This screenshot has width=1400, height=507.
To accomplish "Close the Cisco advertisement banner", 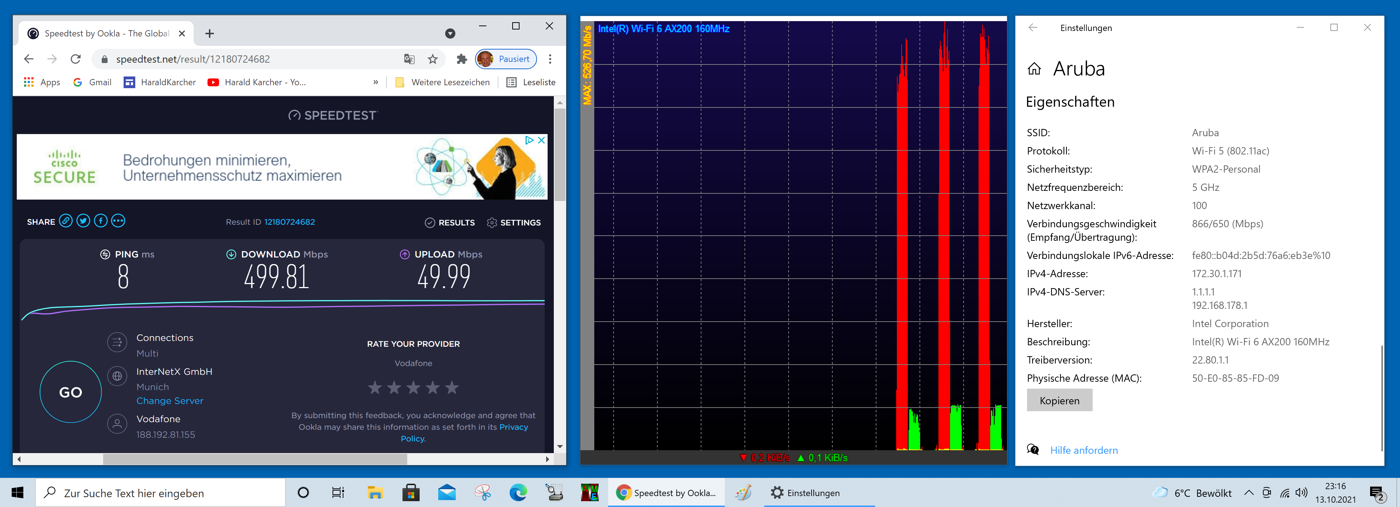I will 541,140.
